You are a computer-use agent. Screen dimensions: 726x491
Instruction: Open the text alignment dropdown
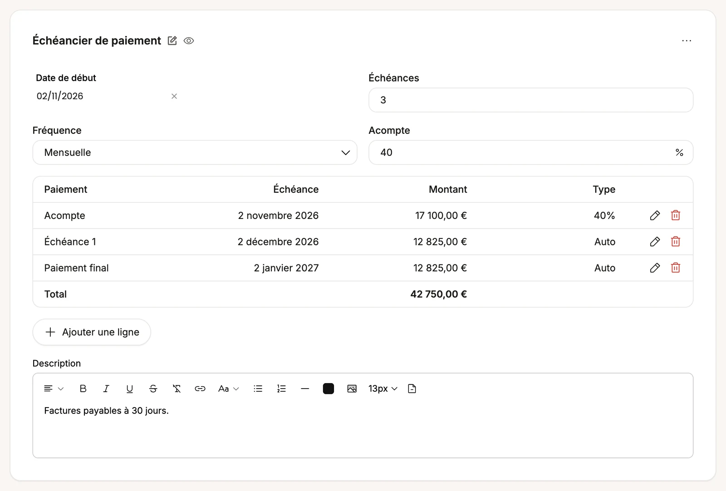click(54, 389)
